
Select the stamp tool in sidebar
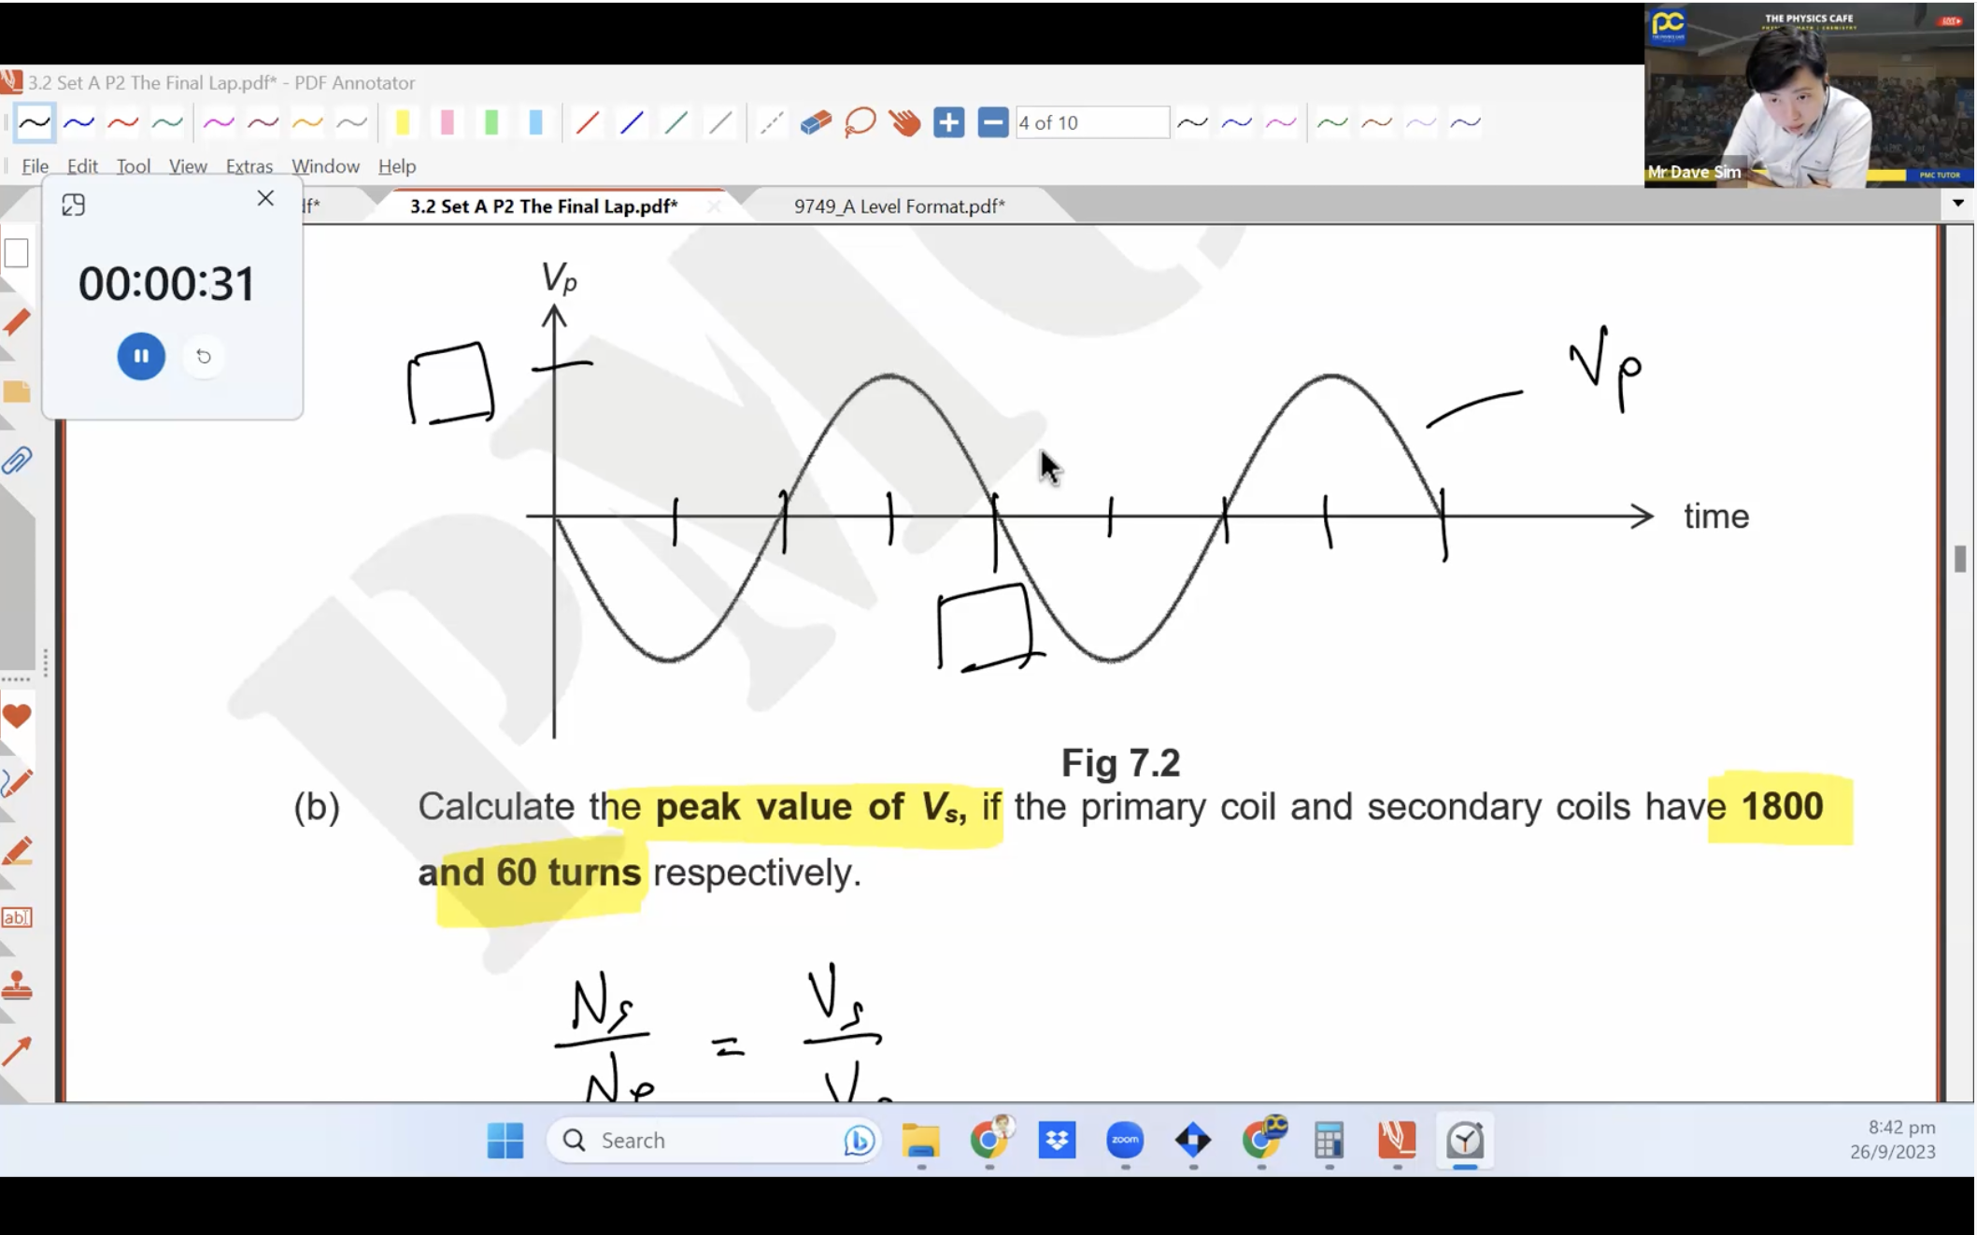(x=17, y=985)
